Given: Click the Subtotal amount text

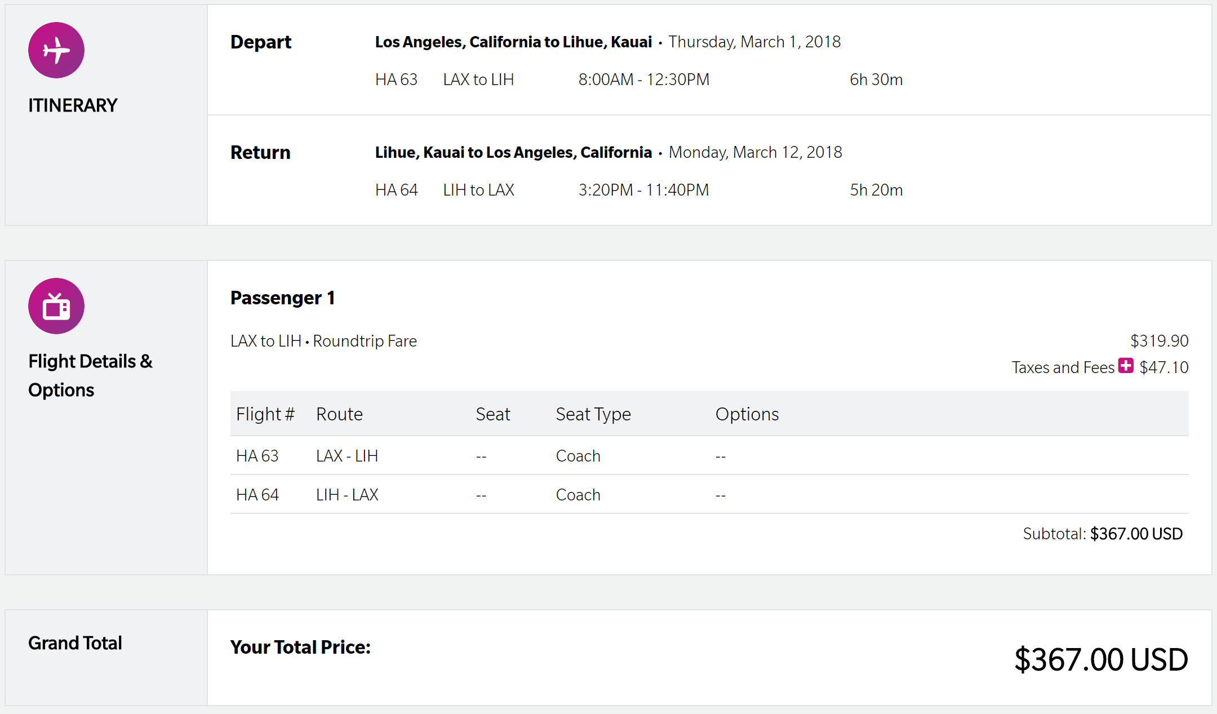Looking at the screenshot, I should (1136, 534).
